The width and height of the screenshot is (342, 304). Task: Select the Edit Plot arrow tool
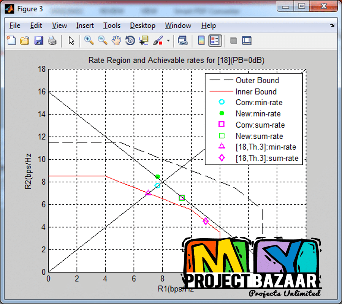pyautogui.click(x=71, y=41)
